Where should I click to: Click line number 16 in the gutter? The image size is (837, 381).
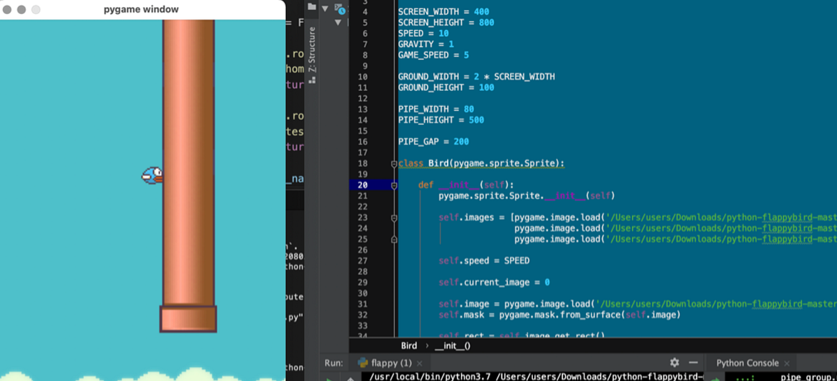362,142
